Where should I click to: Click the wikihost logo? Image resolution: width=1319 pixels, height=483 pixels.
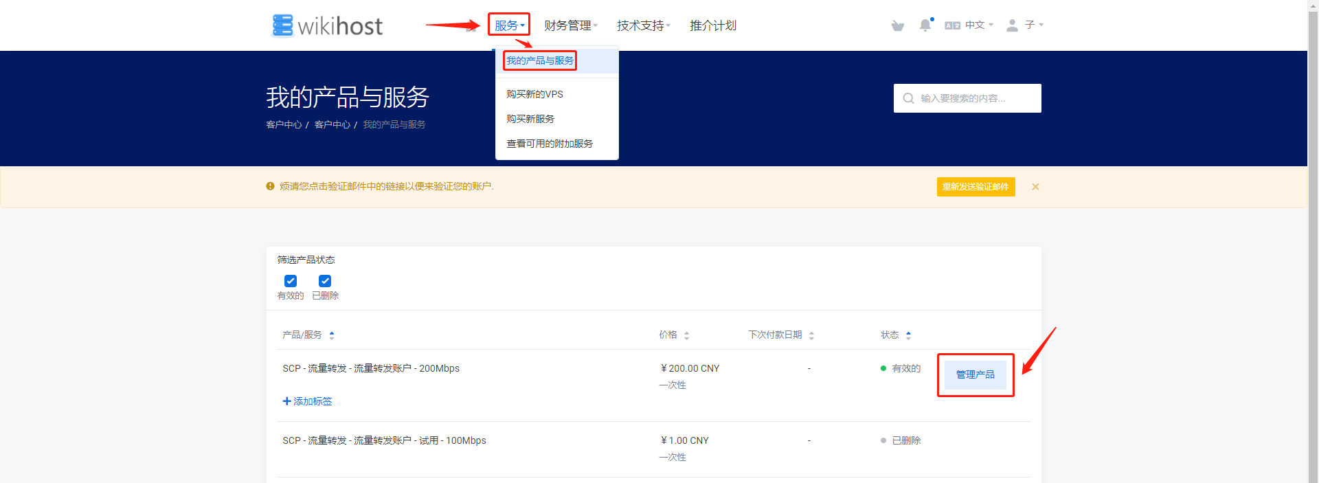[327, 25]
